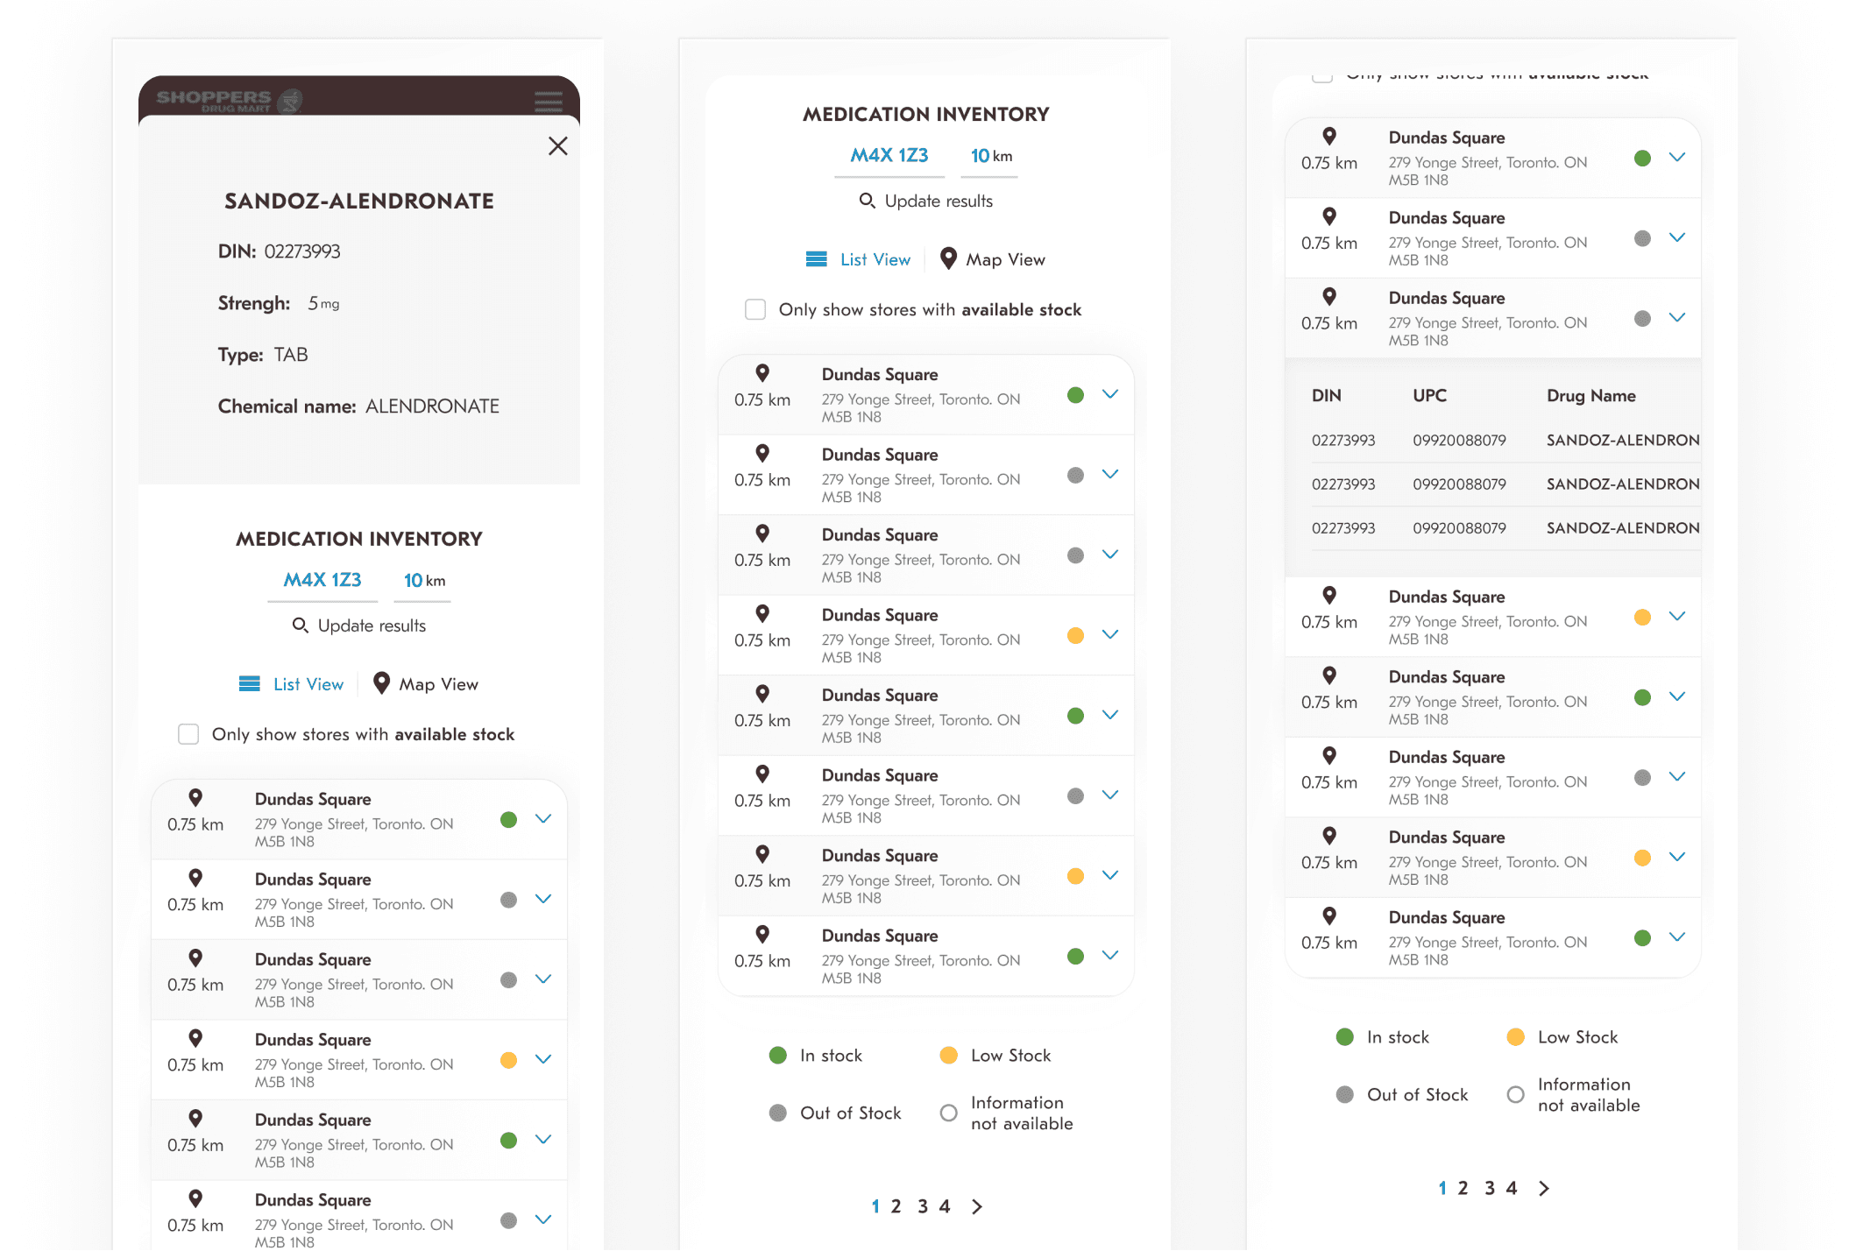Click orange status dot of fourth store, middle panel
The image size is (1849, 1251).
(x=1076, y=636)
